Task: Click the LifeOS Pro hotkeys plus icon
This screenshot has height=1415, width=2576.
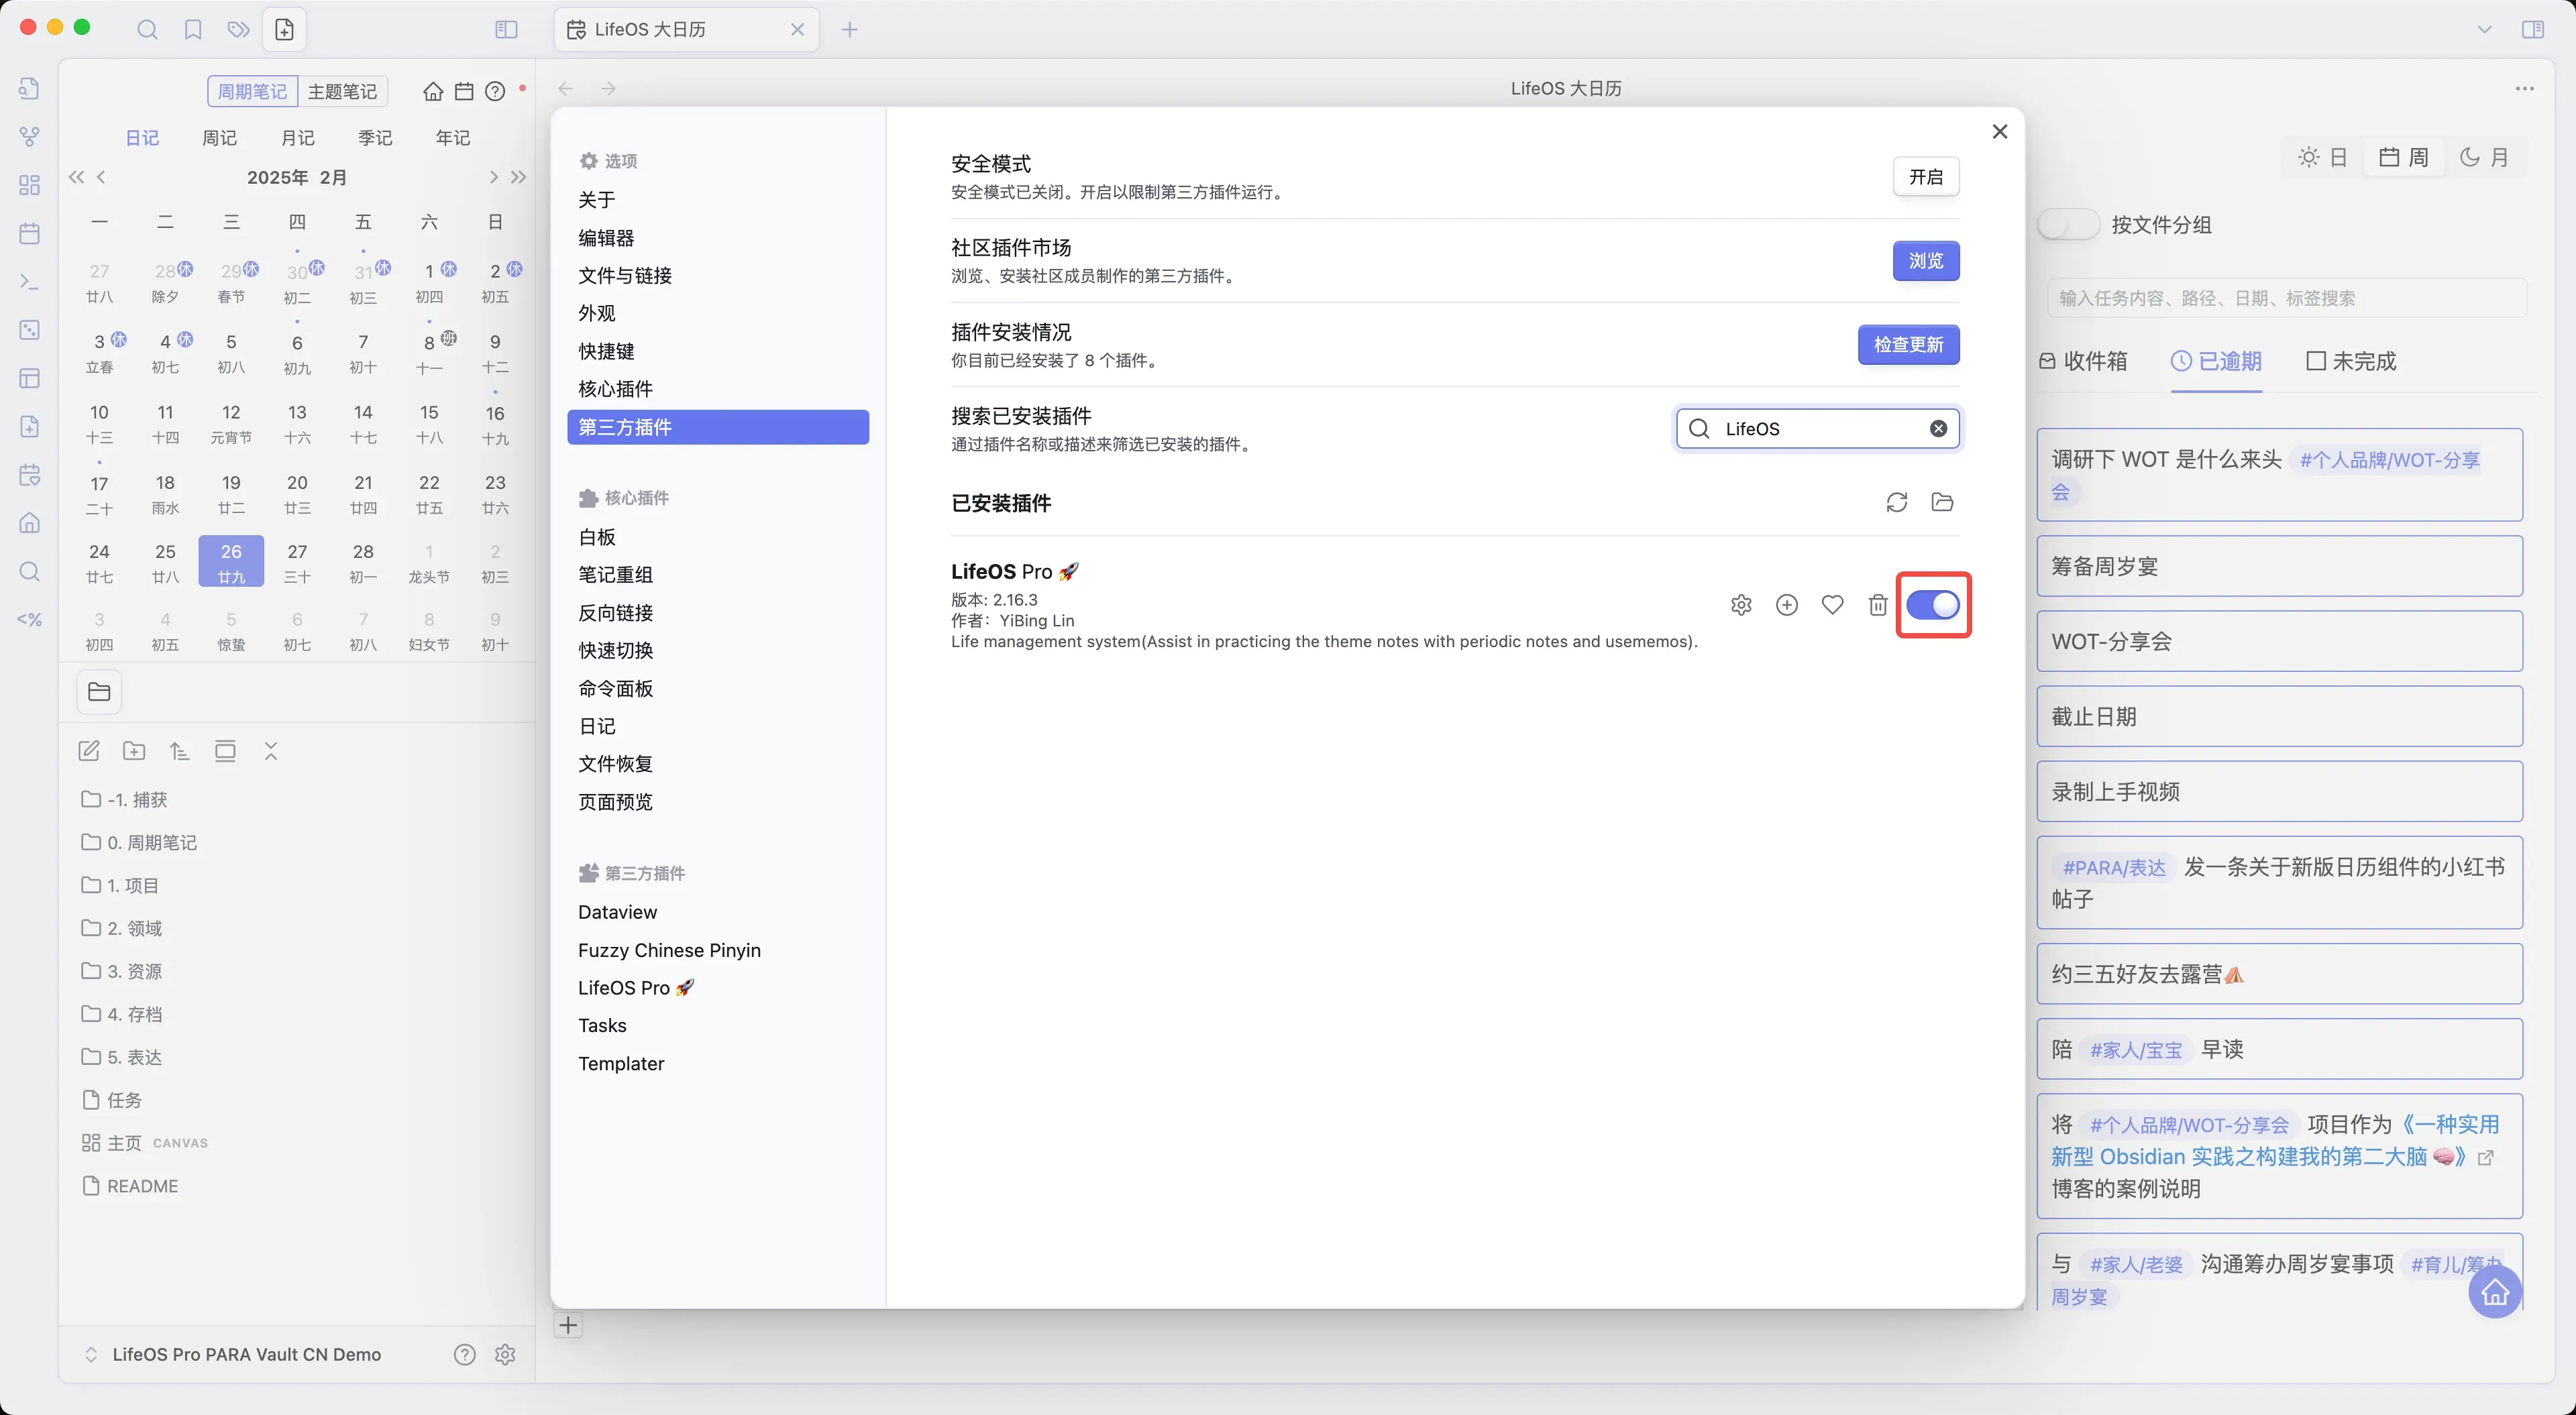Action: click(x=1786, y=605)
